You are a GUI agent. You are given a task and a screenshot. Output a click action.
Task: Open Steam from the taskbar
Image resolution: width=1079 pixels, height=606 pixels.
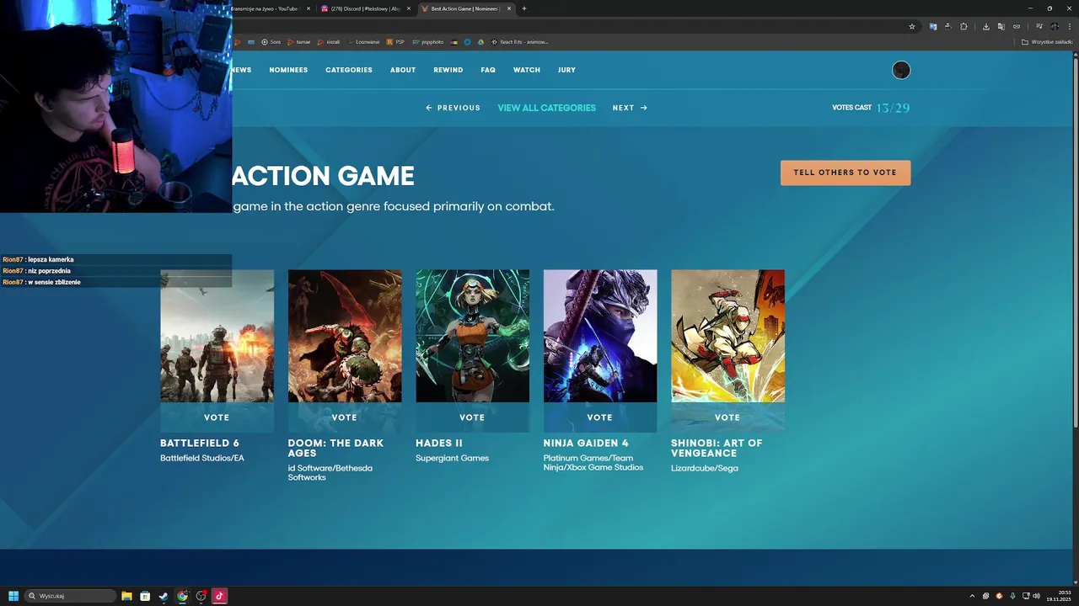point(164,596)
